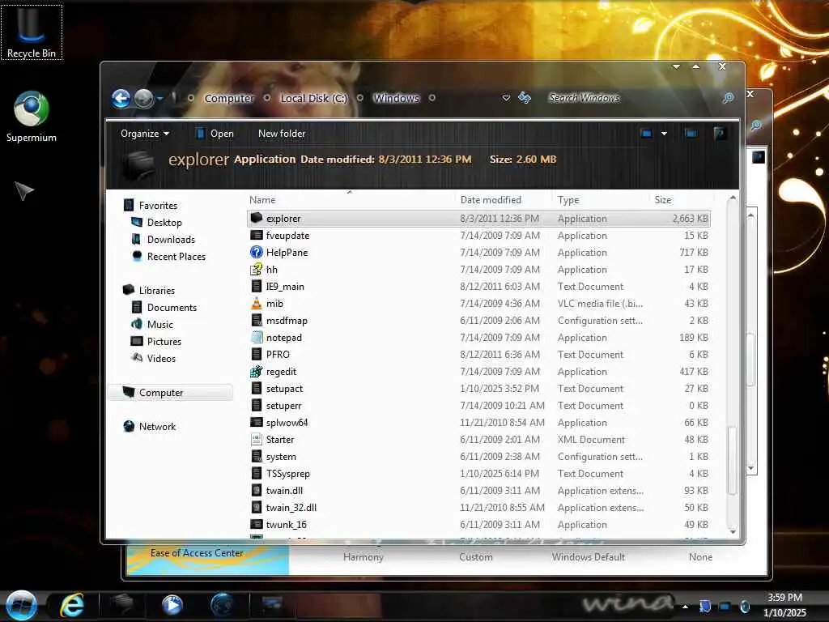Click Open in the command bar

point(215,134)
